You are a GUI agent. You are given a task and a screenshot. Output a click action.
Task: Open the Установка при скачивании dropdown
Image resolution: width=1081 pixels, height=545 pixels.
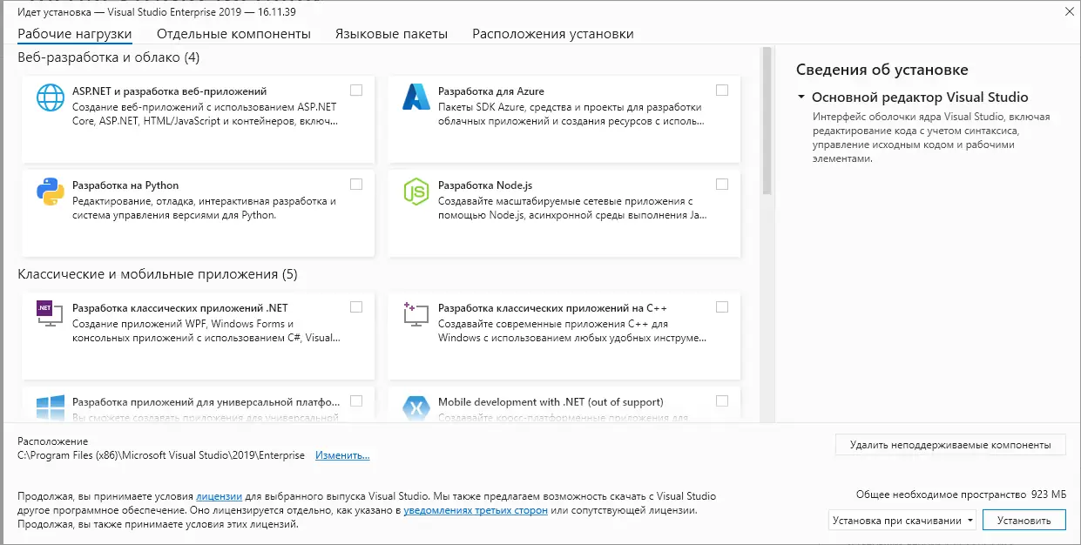click(x=970, y=519)
